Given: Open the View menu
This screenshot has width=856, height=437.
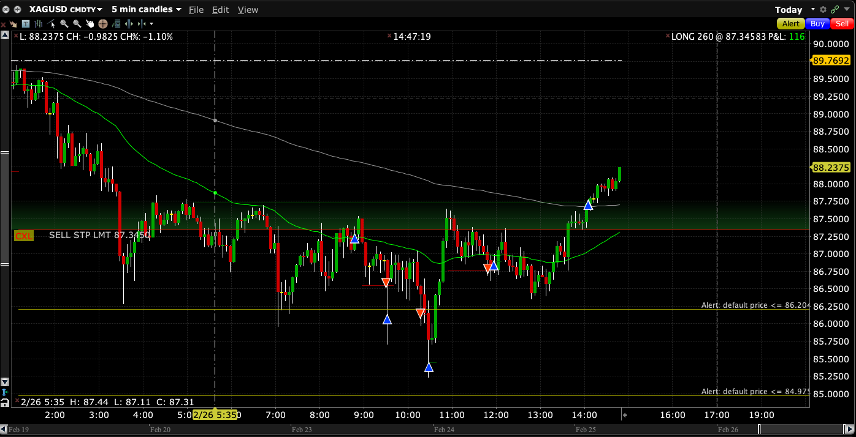Looking at the screenshot, I should [248, 10].
